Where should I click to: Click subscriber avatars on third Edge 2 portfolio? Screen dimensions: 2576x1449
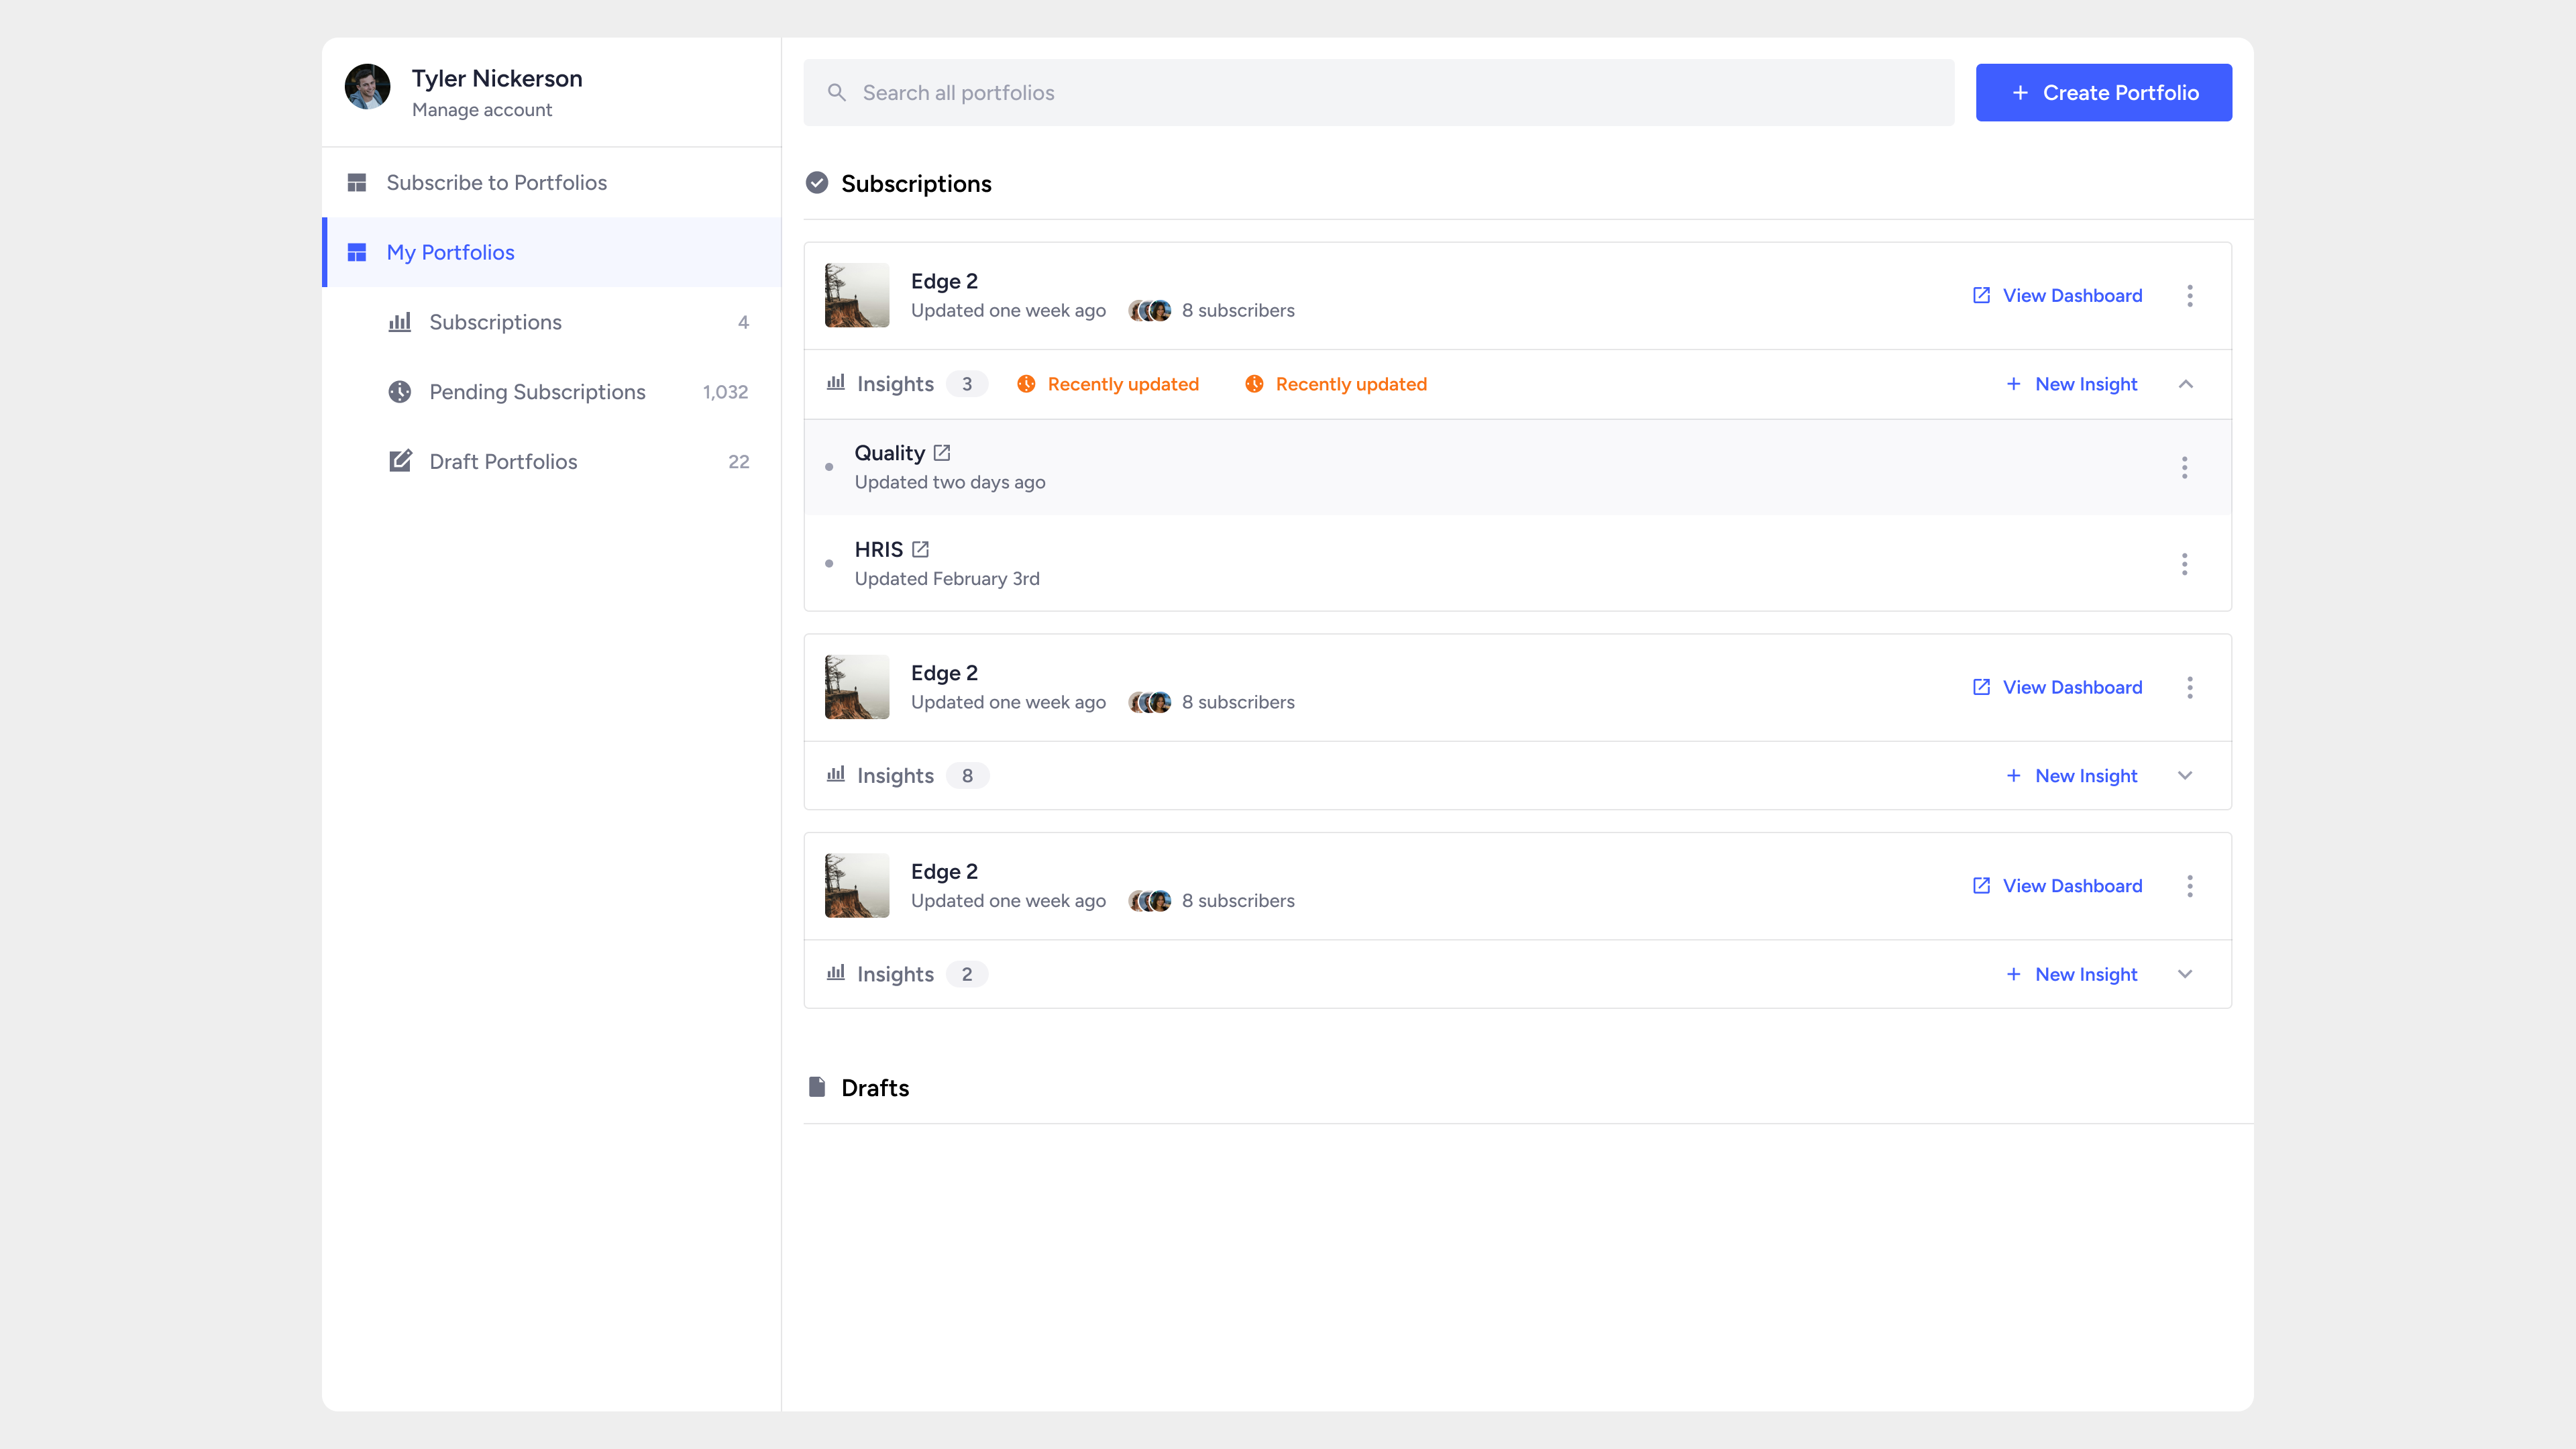tap(1150, 901)
